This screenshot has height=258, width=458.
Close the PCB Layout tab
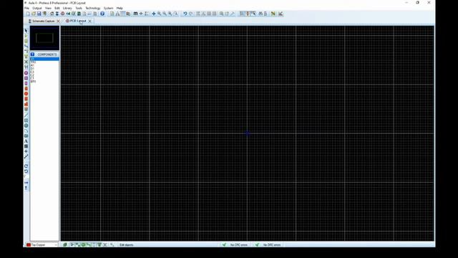90,21
